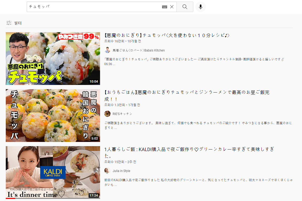Go to Julia in Style channel name
Viewport: 302px width, 201px height.
tap(121, 171)
